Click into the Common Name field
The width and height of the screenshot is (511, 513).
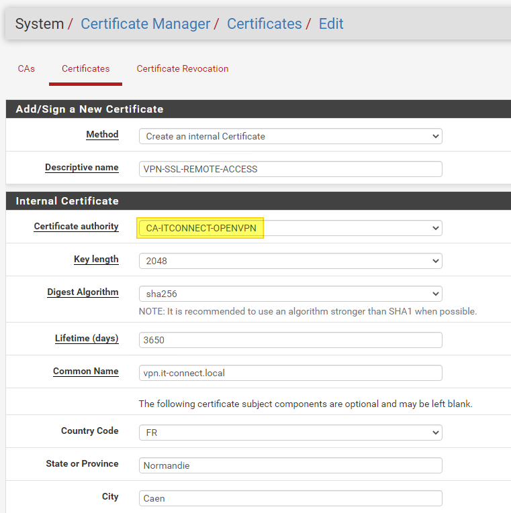click(290, 373)
